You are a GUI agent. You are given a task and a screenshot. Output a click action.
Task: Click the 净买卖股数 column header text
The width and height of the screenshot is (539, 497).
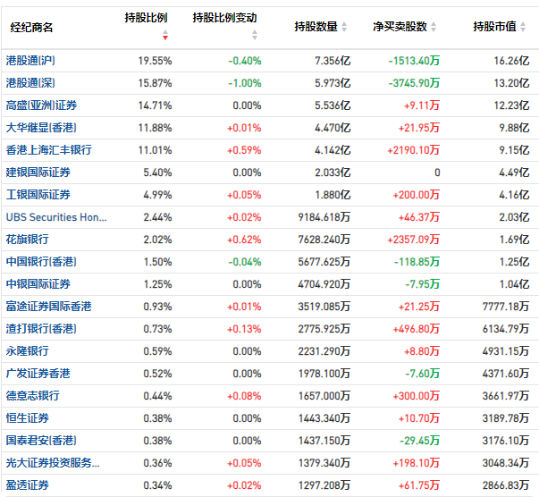[400, 27]
